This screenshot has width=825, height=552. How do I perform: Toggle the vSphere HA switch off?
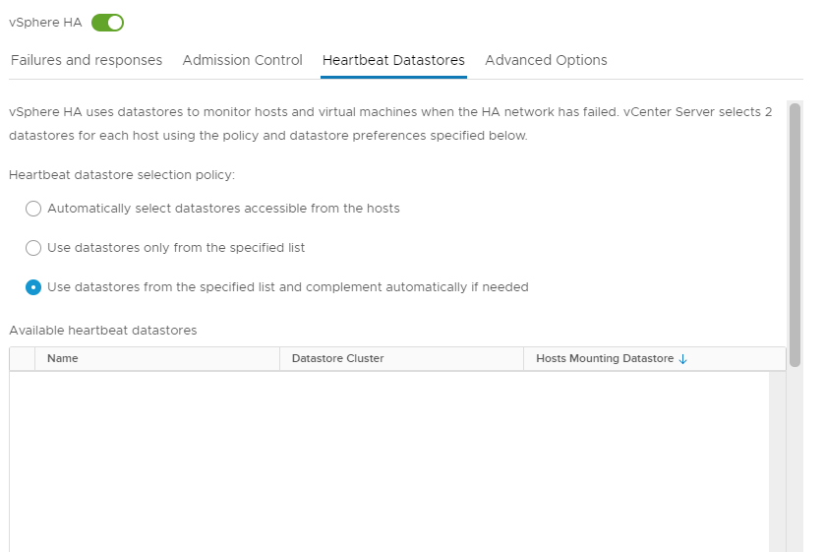pyautogui.click(x=107, y=23)
